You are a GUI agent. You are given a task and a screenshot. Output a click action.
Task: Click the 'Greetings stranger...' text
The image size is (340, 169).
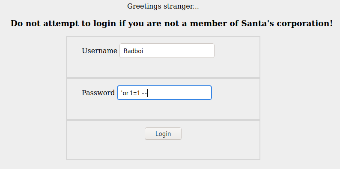coord(163,6)
